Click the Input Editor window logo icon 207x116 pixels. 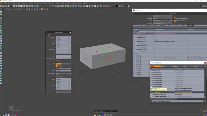point(134,10)
